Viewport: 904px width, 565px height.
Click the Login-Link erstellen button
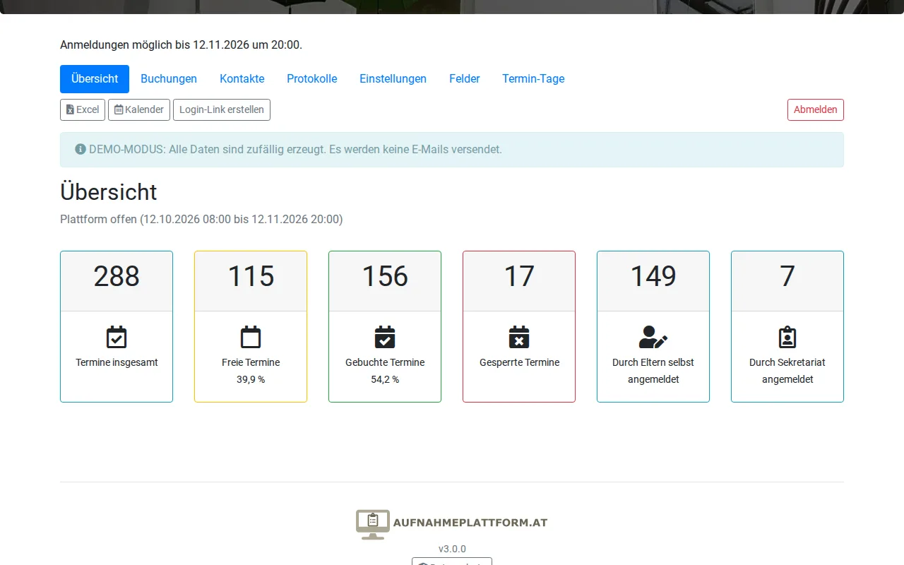pos(222,109)
